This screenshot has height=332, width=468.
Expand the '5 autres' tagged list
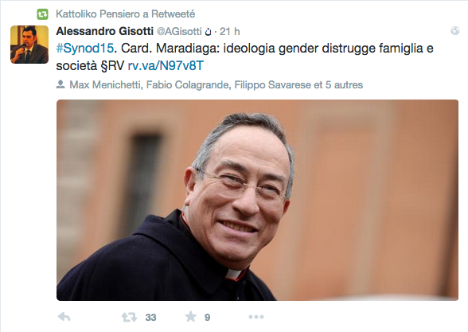344,84
